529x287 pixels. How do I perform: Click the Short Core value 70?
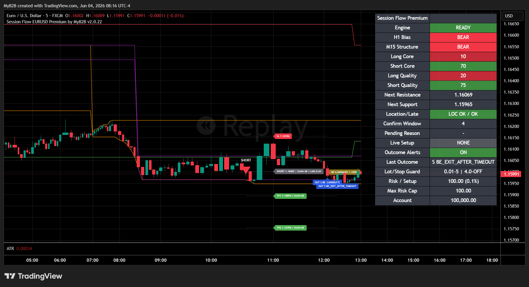pyautogui.click(x=463, y=66)
